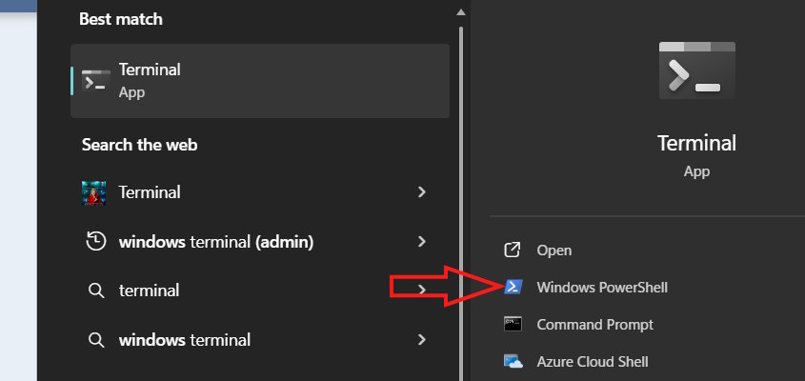Open the Terminal app best match result
Screen dimensions: 805x381
(x=260, y=81)
